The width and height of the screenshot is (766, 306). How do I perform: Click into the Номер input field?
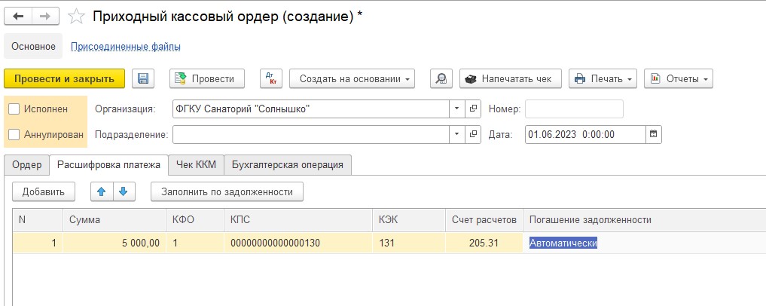[x=574, y=109]
